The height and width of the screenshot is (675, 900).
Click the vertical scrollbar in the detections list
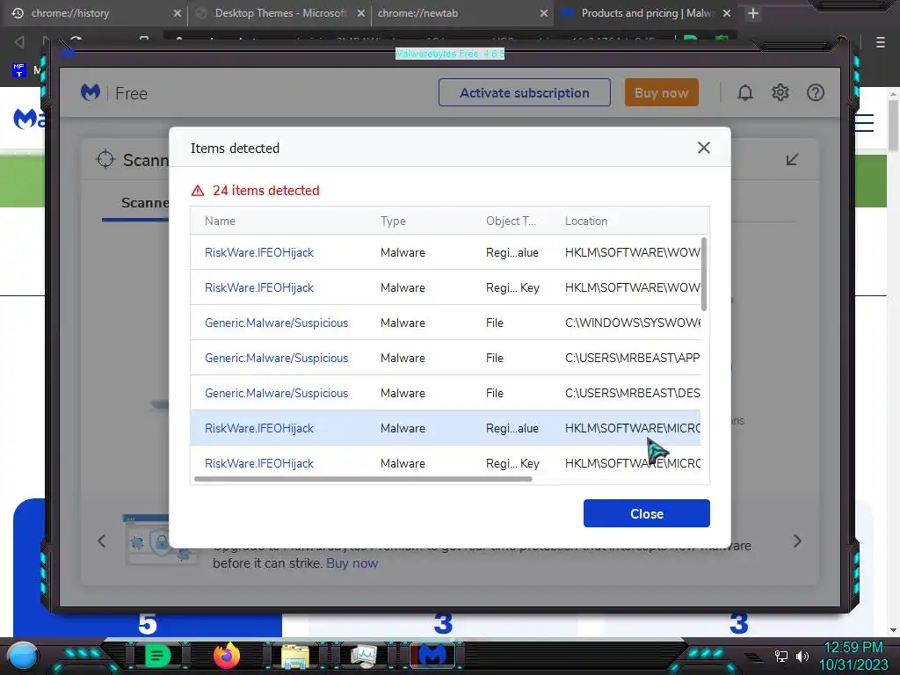704,274
